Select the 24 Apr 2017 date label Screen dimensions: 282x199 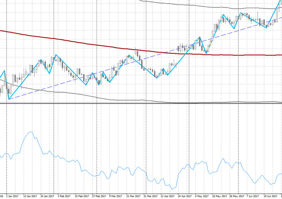[184, 196]
